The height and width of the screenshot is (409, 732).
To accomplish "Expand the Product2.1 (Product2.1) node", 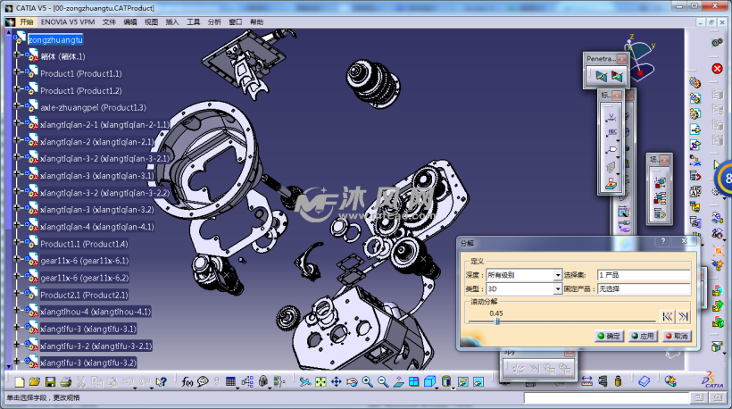I will (x=17, y=293).
